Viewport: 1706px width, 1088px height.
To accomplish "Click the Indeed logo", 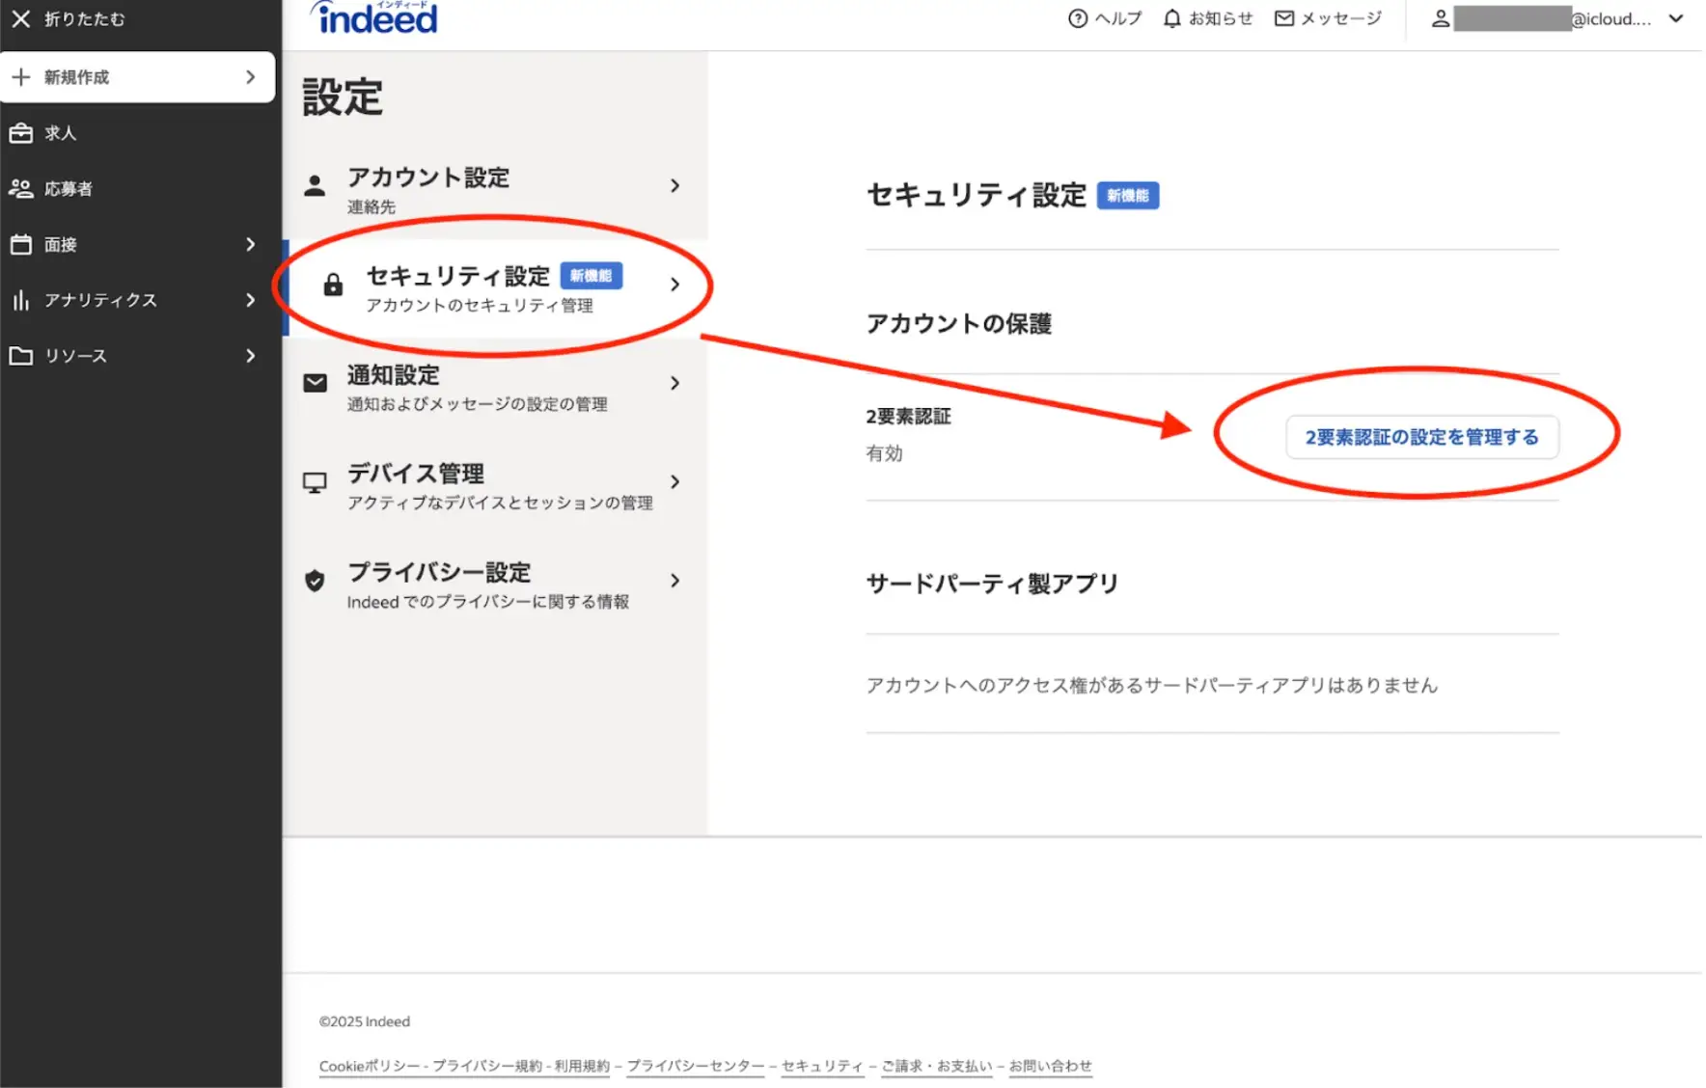I will tap(374, 17).
